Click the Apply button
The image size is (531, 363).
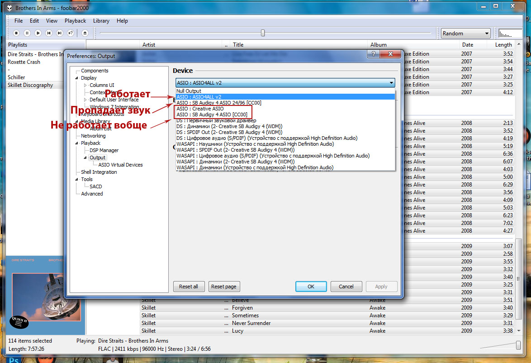coord(381,287)
